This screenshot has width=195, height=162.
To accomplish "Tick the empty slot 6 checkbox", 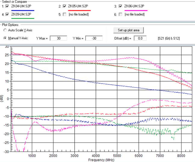I will pyautogui.click(x=121, y=14).
